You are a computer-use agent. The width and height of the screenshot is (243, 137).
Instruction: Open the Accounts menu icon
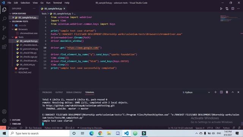click(4, 112)
